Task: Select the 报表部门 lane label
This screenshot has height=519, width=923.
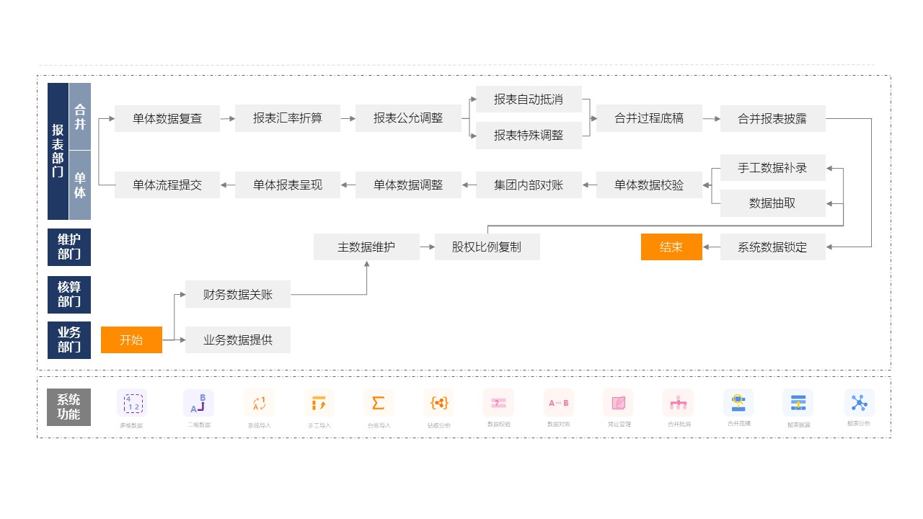Action: pyautogui.click(x=58, y=151)
